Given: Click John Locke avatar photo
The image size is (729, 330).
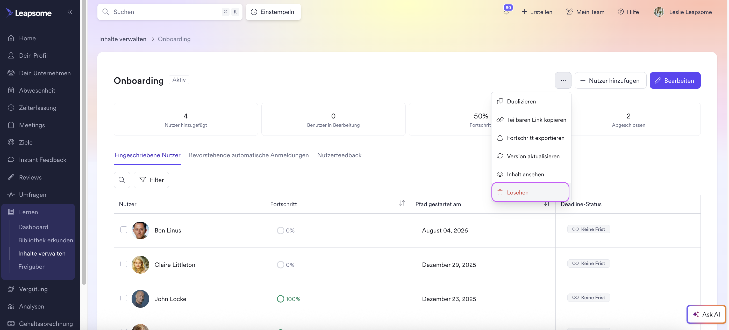Looking at the screenshot, I should (140, 299).
